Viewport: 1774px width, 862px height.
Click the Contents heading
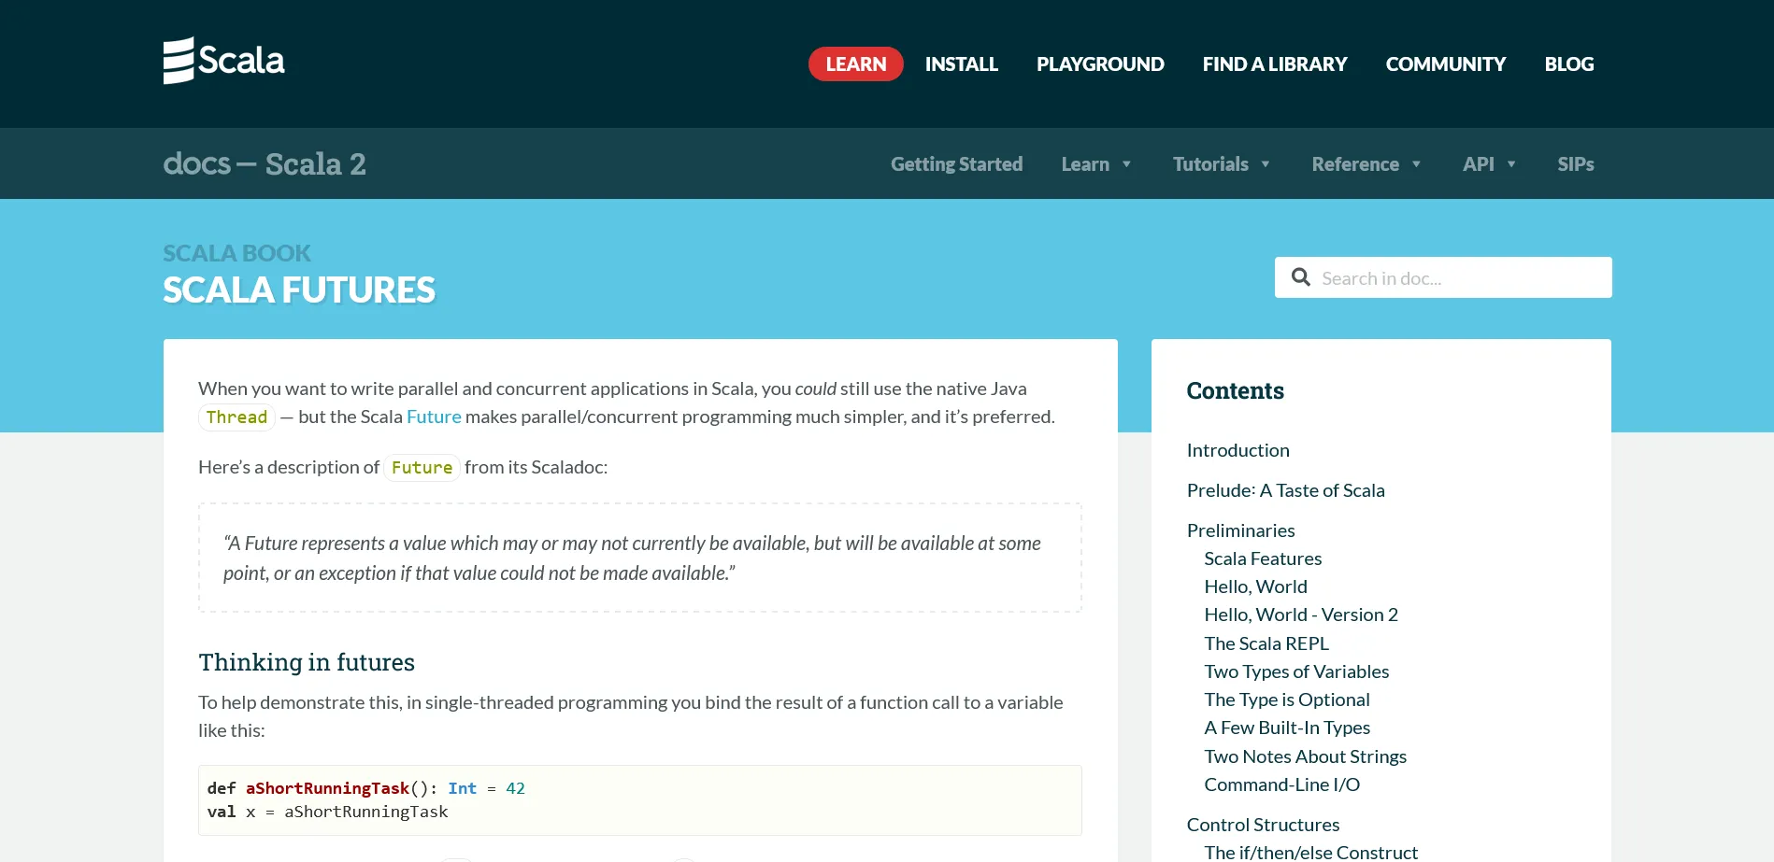click(1236, 391)
